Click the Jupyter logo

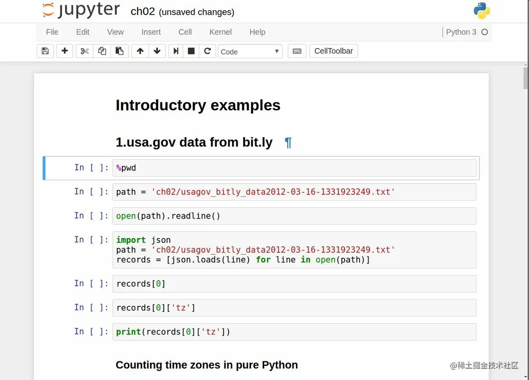coord(81,10)
